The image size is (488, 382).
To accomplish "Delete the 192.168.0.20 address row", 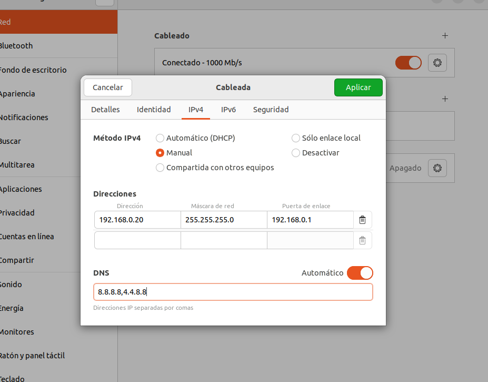I will [x=363, y=220].
